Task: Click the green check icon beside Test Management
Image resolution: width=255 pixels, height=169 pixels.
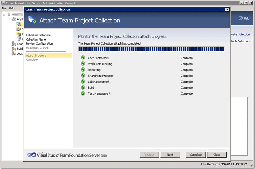Action: pyautogui.click(x=83, y=93)
